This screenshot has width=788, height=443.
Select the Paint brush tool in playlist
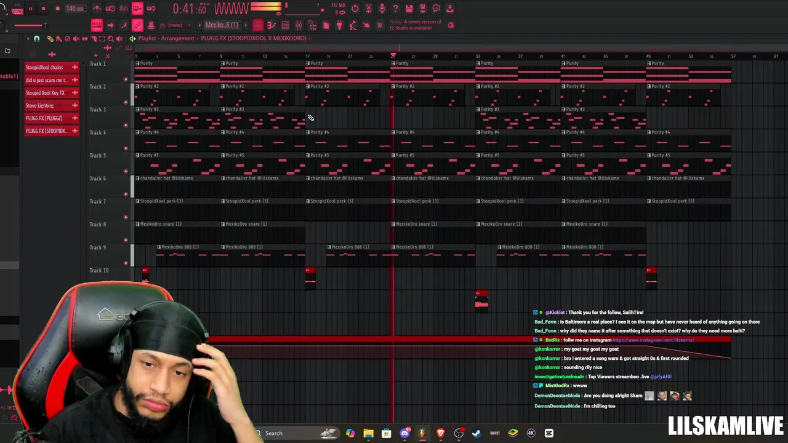58,38
